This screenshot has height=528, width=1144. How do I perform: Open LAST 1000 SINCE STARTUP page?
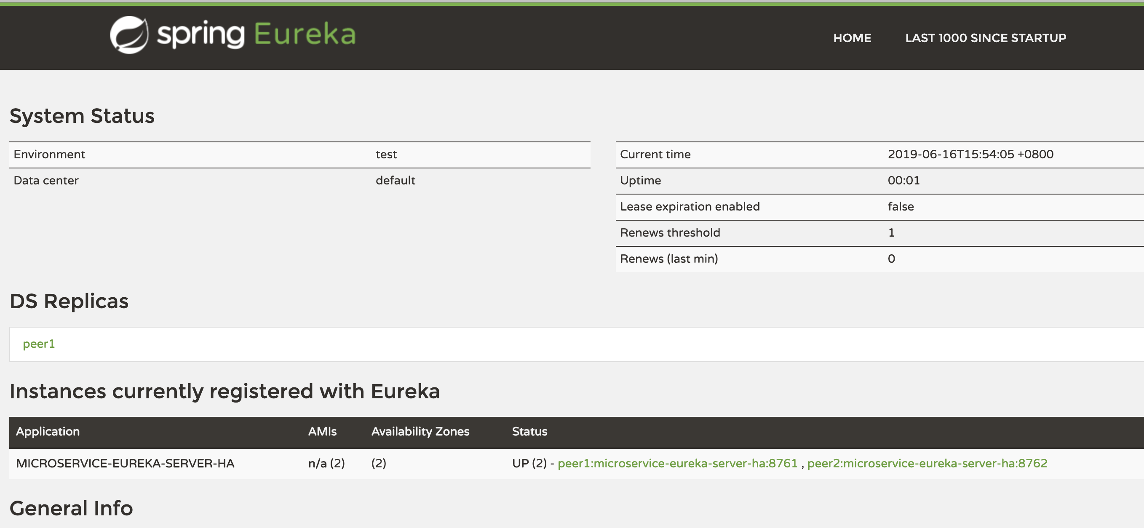point(986,38)
